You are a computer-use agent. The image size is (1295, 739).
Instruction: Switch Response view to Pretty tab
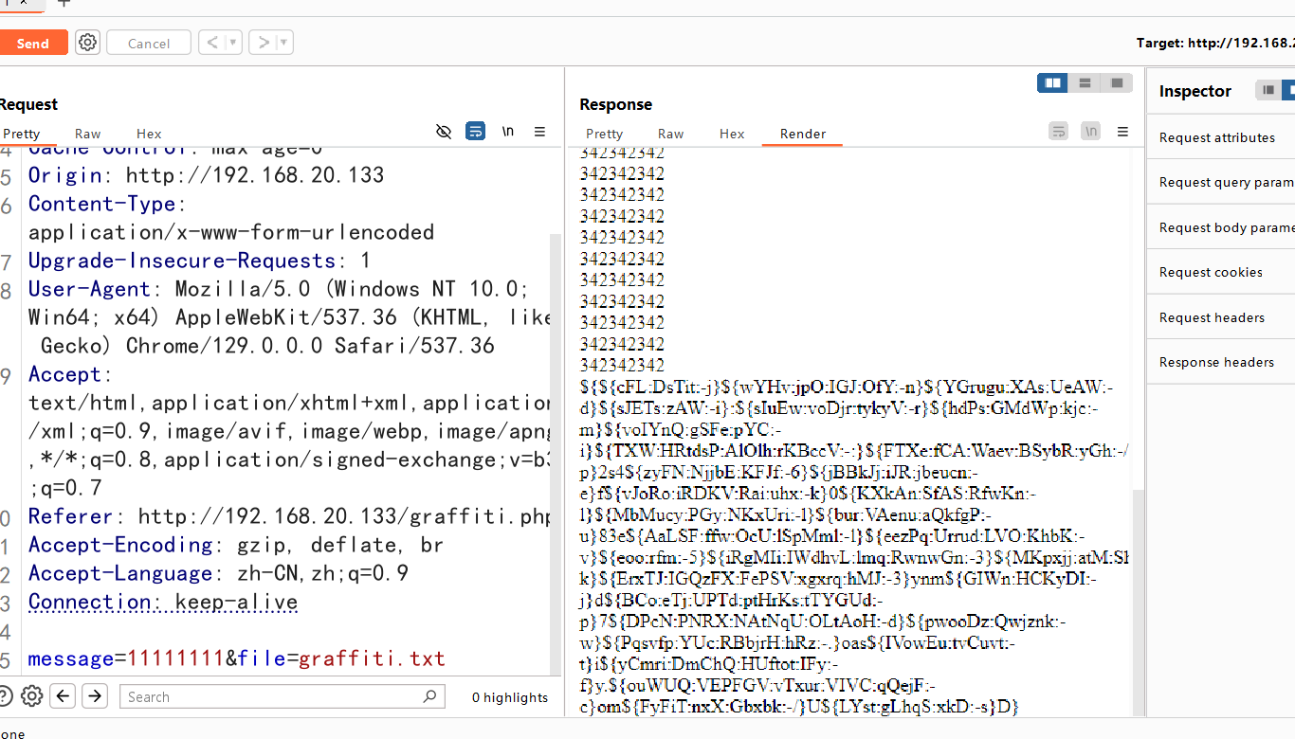point(605,134)
